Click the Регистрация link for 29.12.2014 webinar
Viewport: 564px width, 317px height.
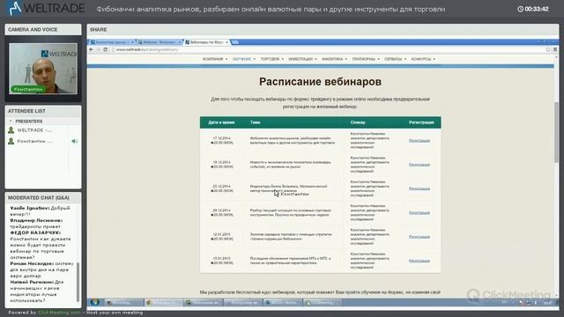[x=419, y=213]
